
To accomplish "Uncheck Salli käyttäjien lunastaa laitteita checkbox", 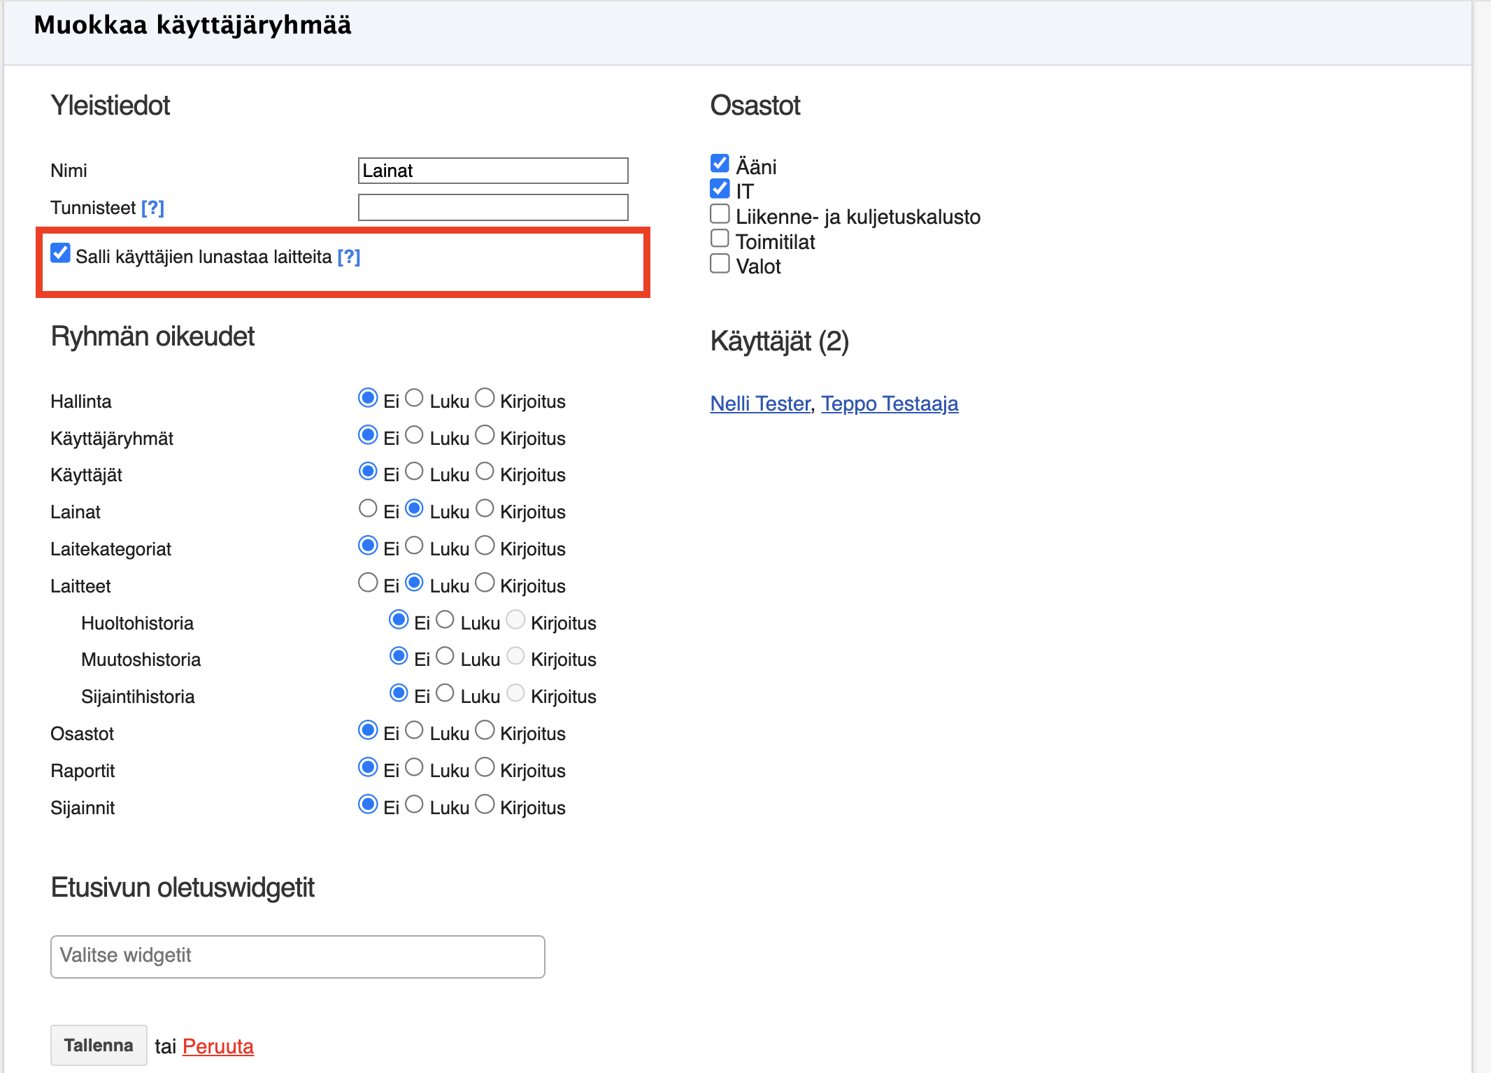I will coord(61,253).
